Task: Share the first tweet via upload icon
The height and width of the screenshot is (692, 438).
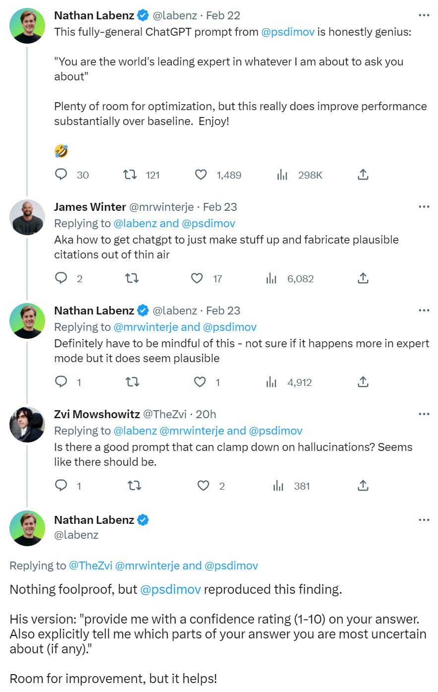Action: click(x=363, y=175)
